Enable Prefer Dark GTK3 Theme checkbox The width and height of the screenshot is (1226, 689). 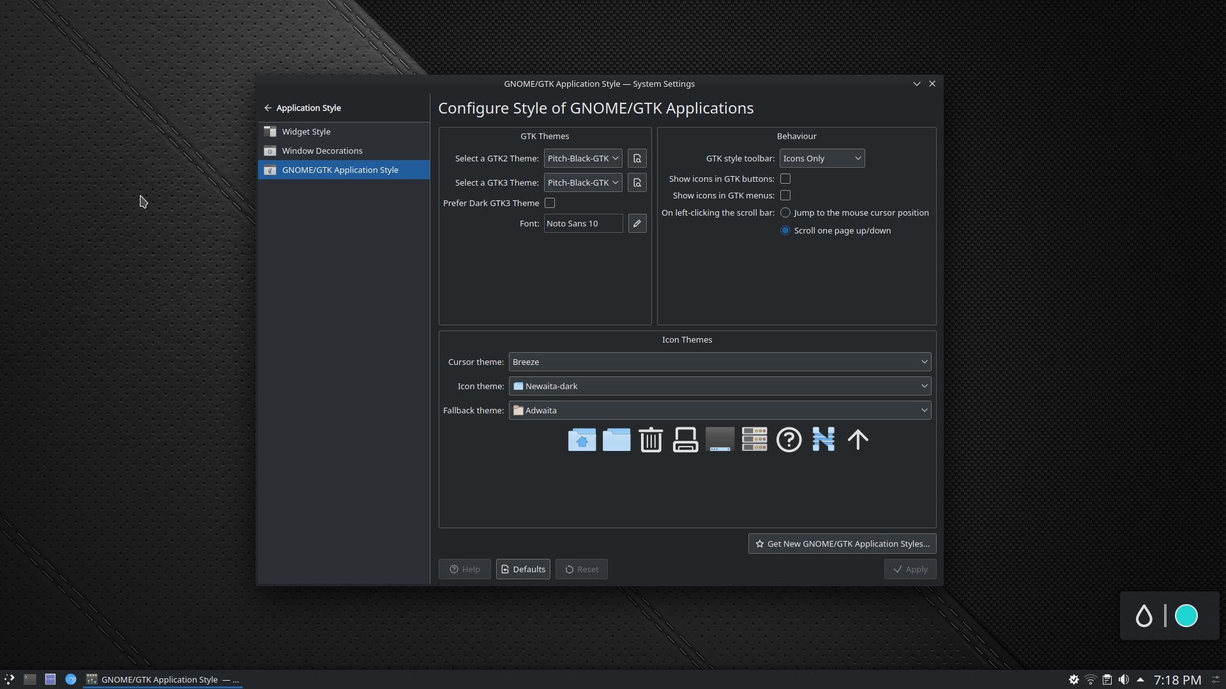(x=550, y=203)
